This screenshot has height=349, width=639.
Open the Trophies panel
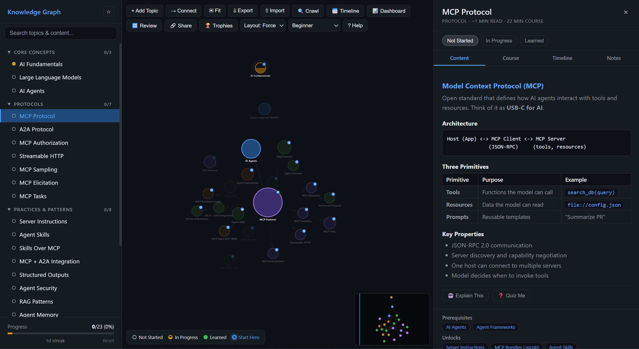point(218,25)
